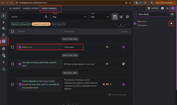
Task: Expand the left sidebar with chevron
Action: pyautogui.click(x=4, y=9)
